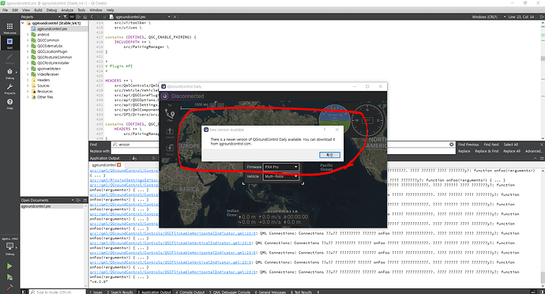Select qgroundcontrol.pro in project tree

pos(52,29)
